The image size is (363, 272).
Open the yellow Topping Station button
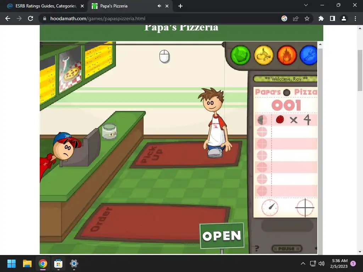pyautogui.click(x=263, y=55)
